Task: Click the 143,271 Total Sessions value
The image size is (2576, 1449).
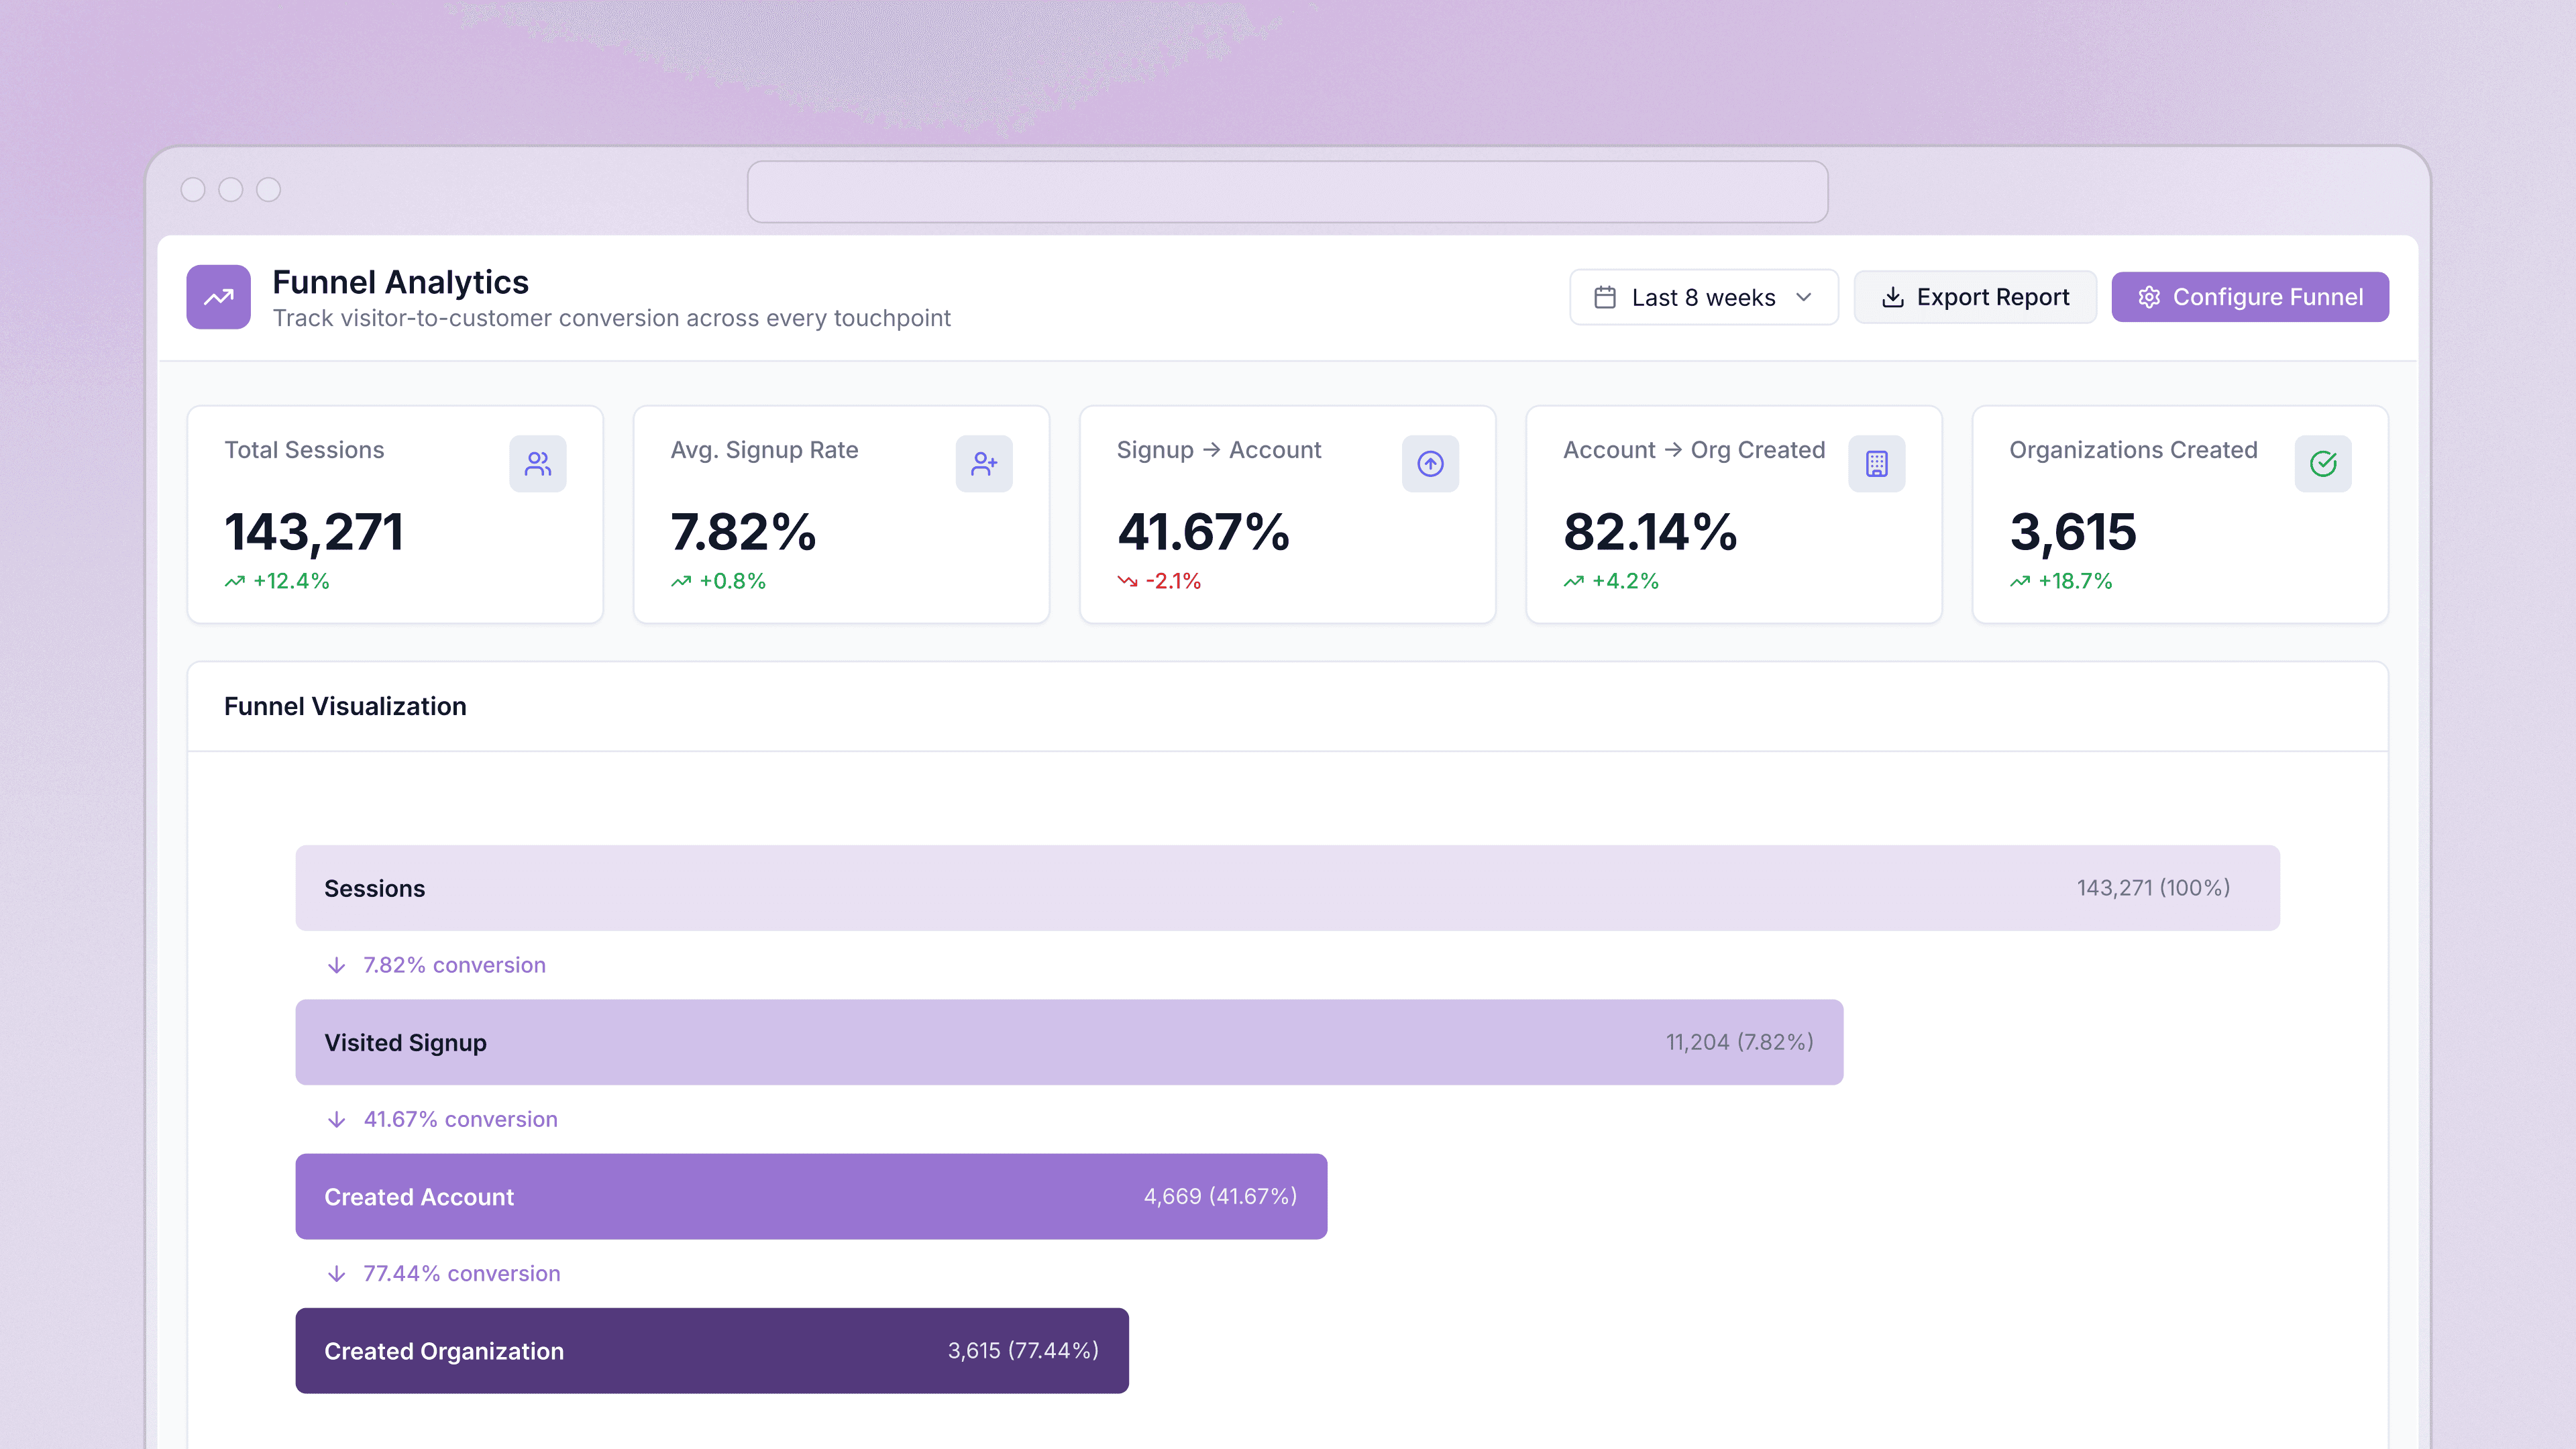Action: tap(314, 532)
